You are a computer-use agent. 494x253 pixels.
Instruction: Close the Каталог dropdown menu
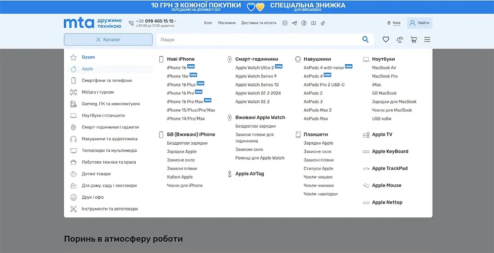pos(108,40)
